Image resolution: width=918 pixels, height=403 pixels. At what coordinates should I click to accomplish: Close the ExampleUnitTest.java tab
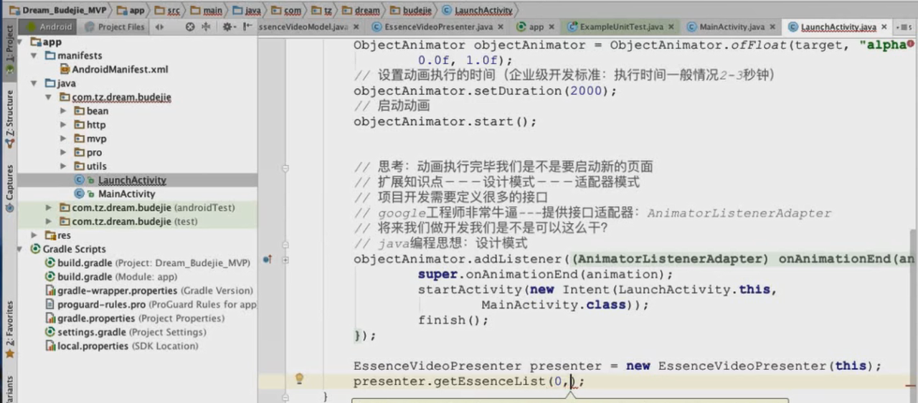click(x=673, y=27)
